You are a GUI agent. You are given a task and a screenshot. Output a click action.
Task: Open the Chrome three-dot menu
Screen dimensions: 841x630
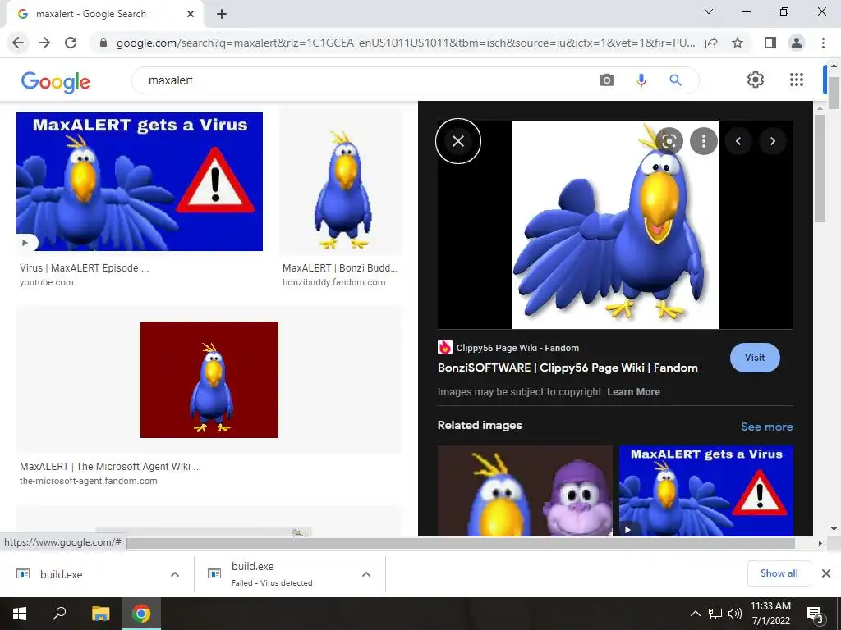point(823,43)
